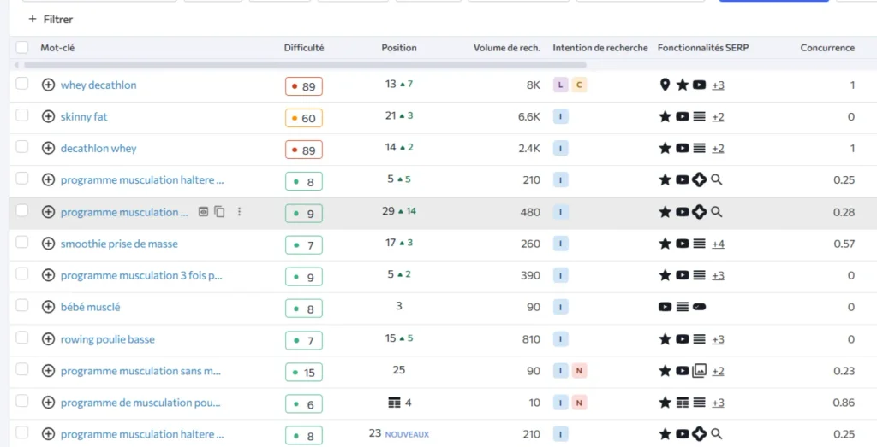
Task: Expand +3 features for programme de musculation pou...
Action: coord(719,403)
